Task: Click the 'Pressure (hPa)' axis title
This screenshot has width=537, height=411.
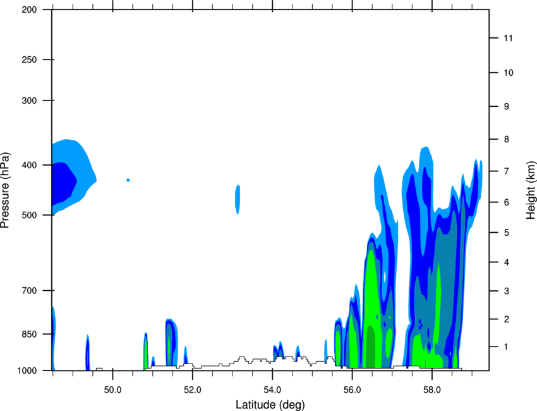Action: (x=5, y=190)
